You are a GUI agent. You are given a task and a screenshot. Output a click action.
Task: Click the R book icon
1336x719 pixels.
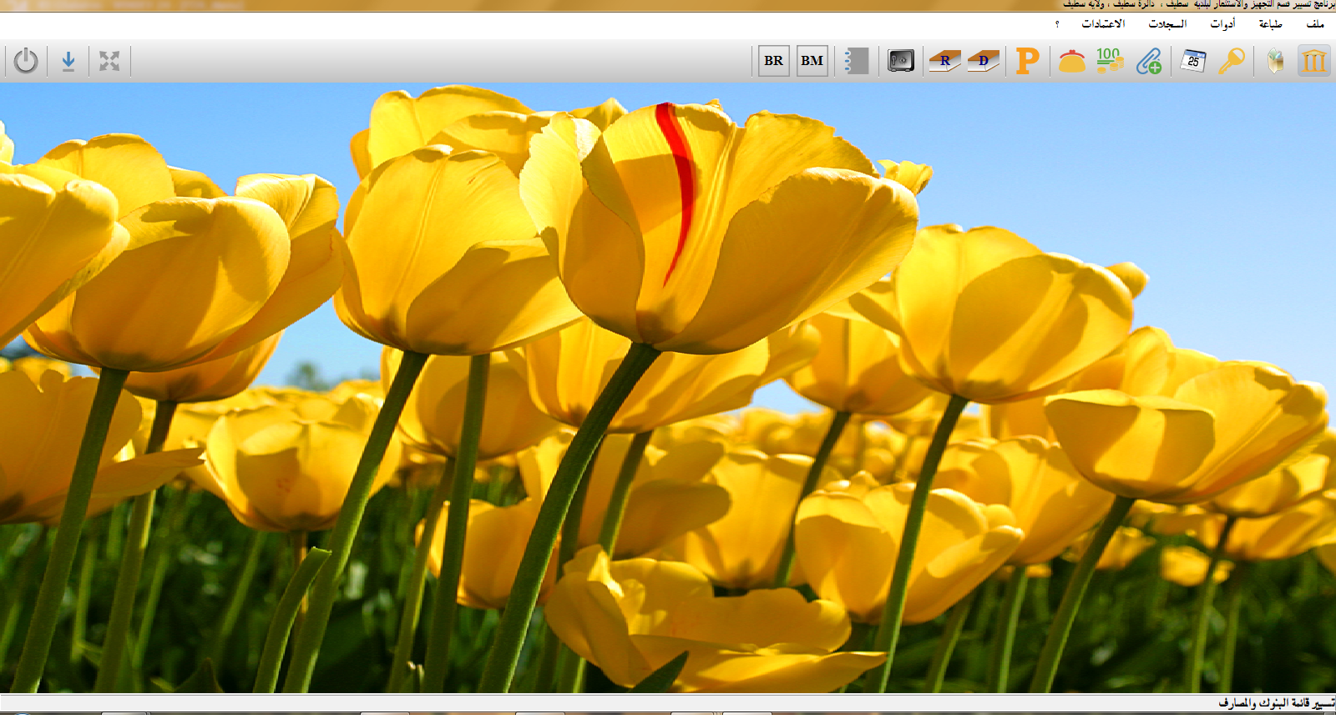[944, 61]
